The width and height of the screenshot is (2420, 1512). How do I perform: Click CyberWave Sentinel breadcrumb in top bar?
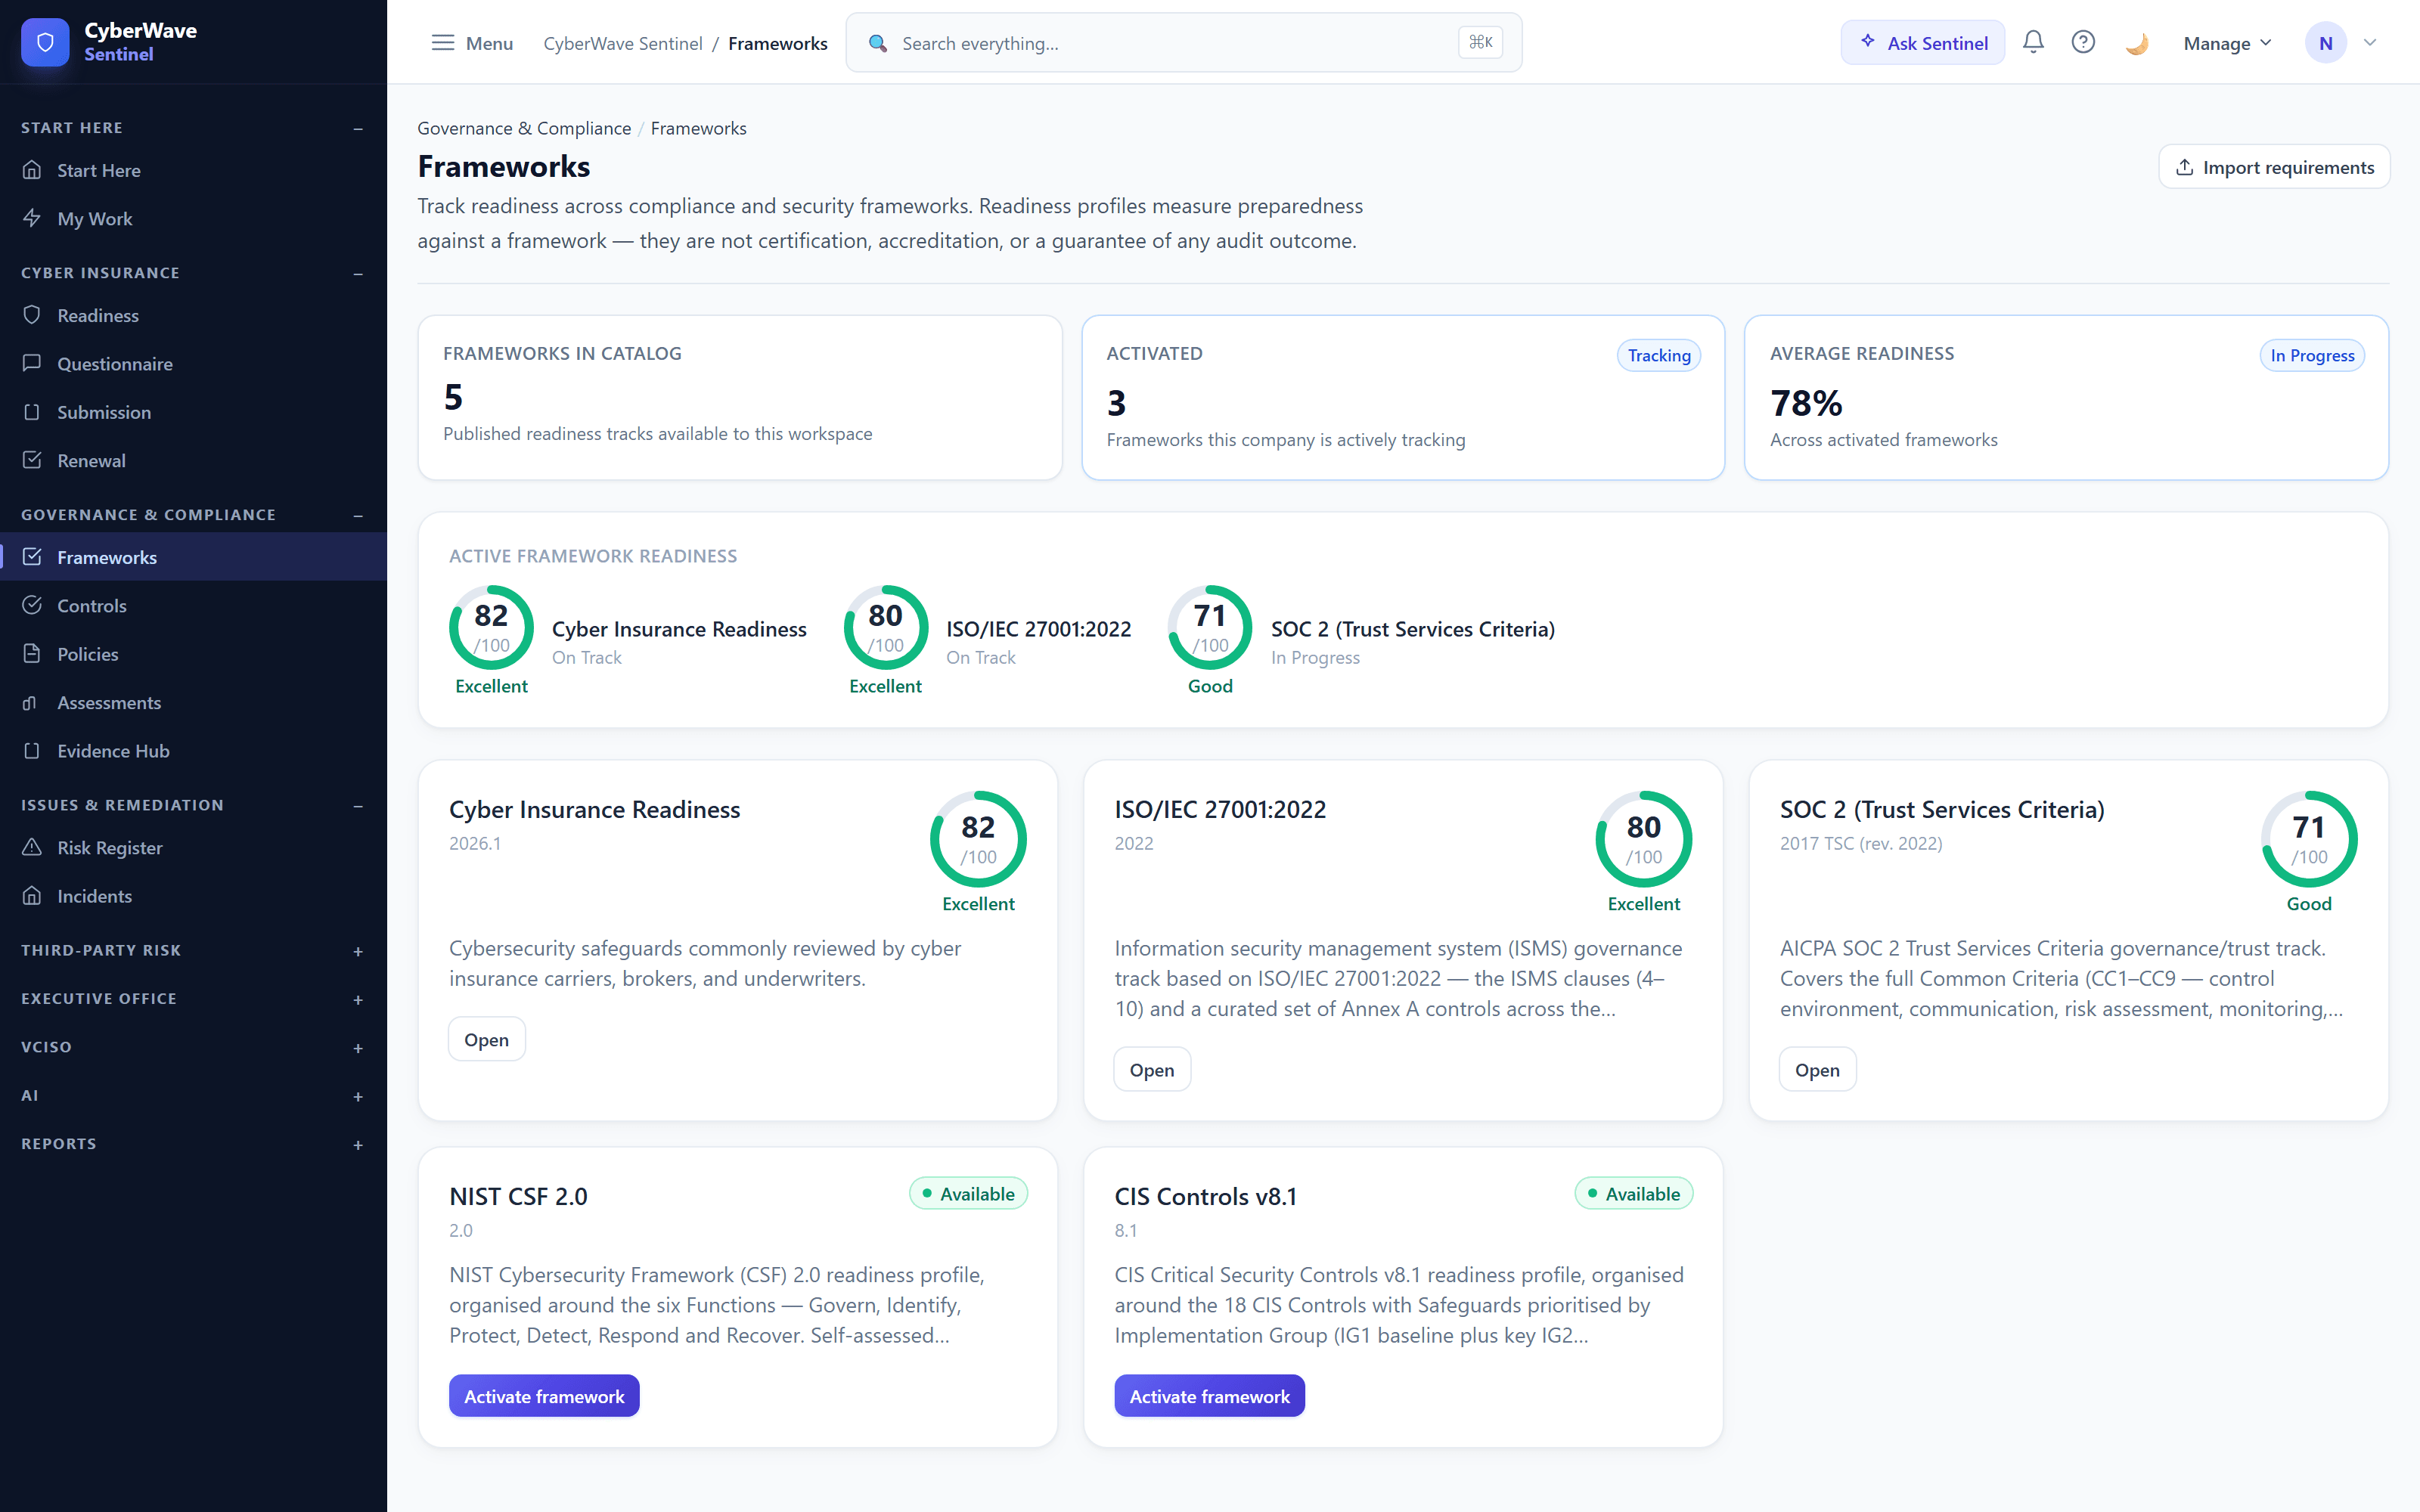622,43
